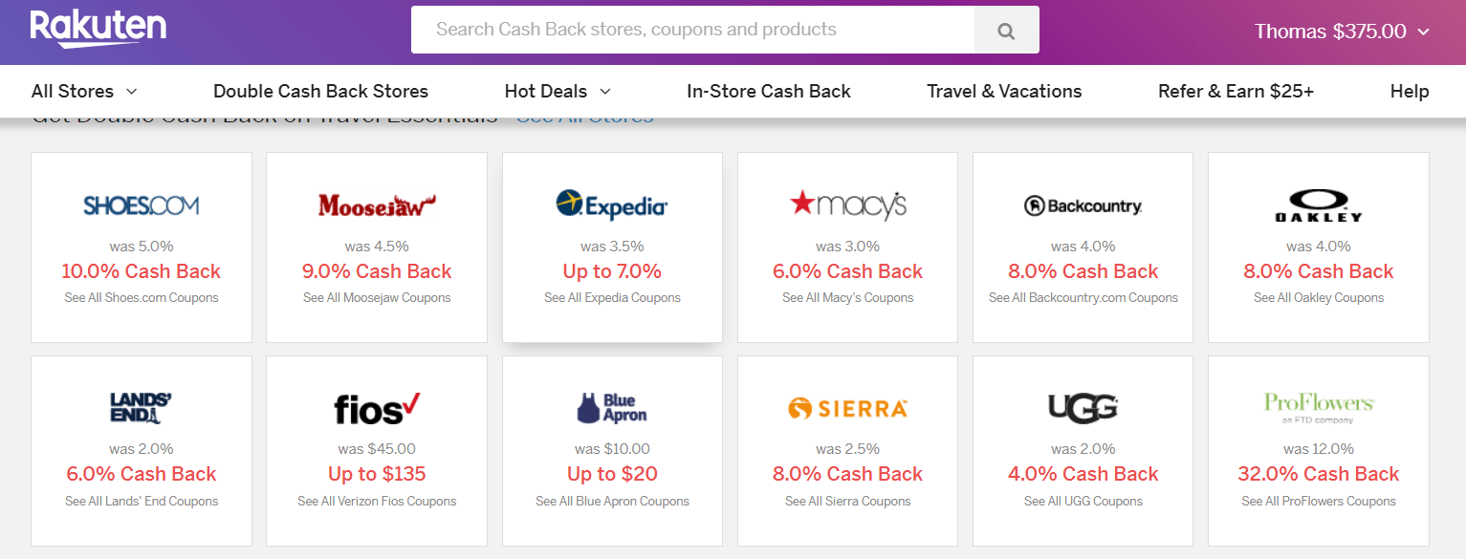Open the Oakley logo
Viewport: 1466px width, 559px height.
click(x=1318, y=205)
